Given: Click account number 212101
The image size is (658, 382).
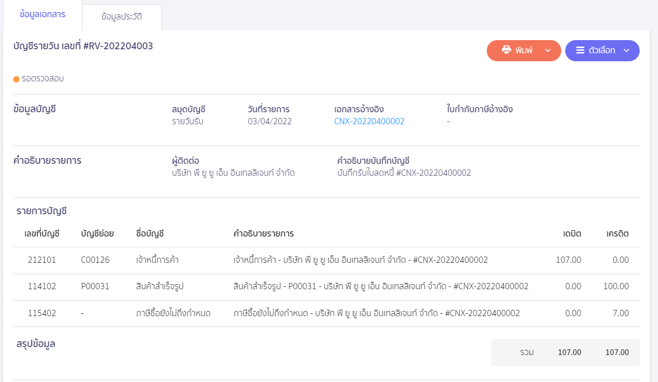Looking at the screenshot, I should click(42, 260).
